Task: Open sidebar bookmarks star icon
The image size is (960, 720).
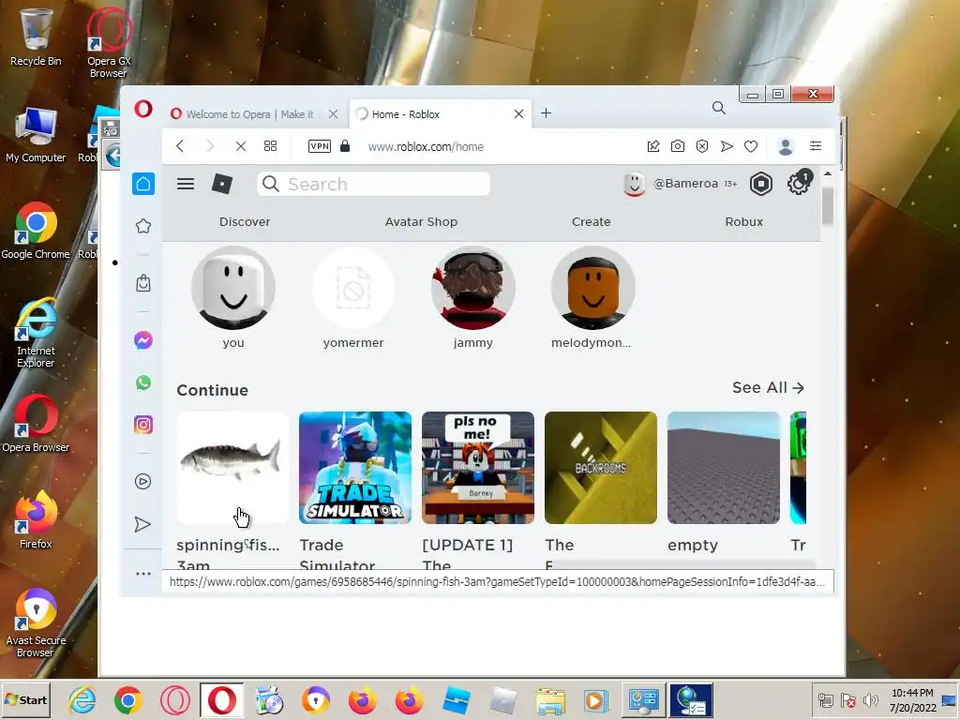Action: coord(143,227)
